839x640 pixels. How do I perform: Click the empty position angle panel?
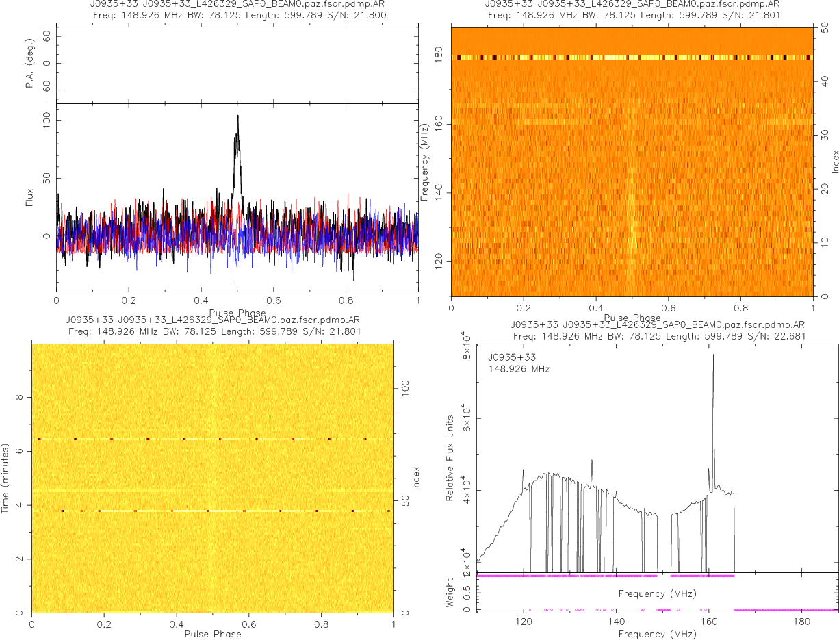click(x=237, y=64)
